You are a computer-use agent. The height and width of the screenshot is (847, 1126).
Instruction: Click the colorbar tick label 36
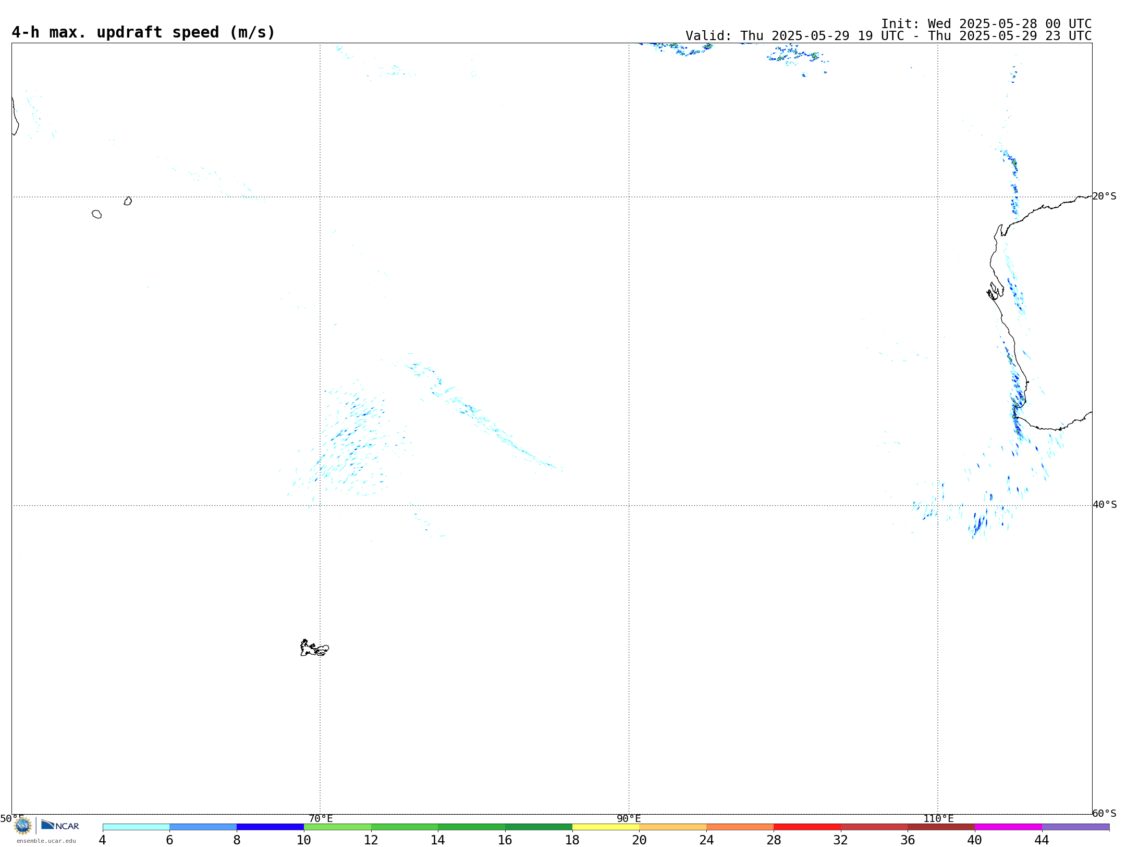(908, 840)
